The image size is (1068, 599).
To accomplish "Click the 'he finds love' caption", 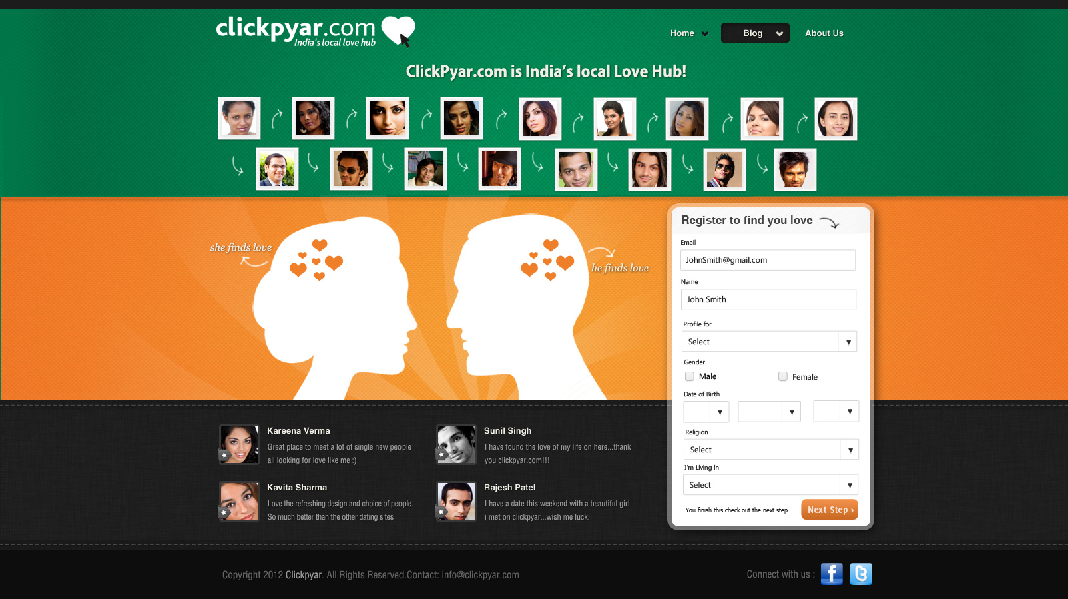I will click(x=620, y=268).
